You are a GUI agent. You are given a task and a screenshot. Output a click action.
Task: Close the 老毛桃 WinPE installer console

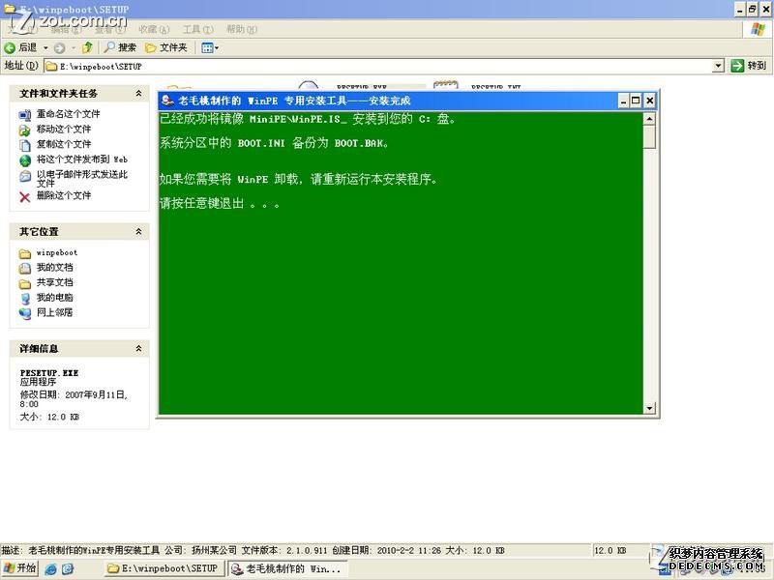649,101
